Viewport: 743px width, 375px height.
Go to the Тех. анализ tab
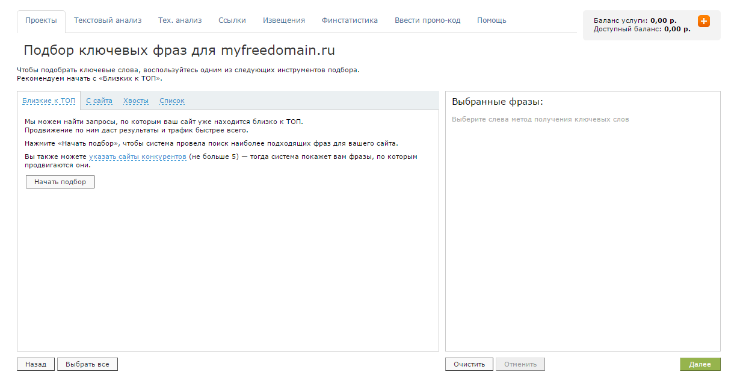point(180,20)
